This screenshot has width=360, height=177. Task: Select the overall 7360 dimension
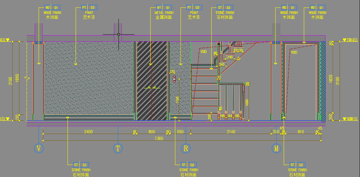158,138
